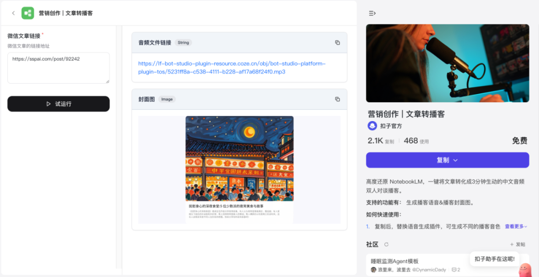Click the 试运行 run button
Screen dimensions: 539x277
pos(58,104)
